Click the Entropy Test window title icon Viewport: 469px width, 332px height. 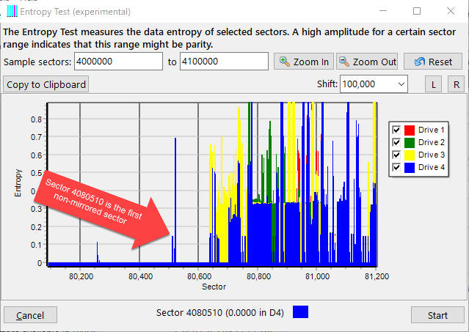(x=12, y=12)
